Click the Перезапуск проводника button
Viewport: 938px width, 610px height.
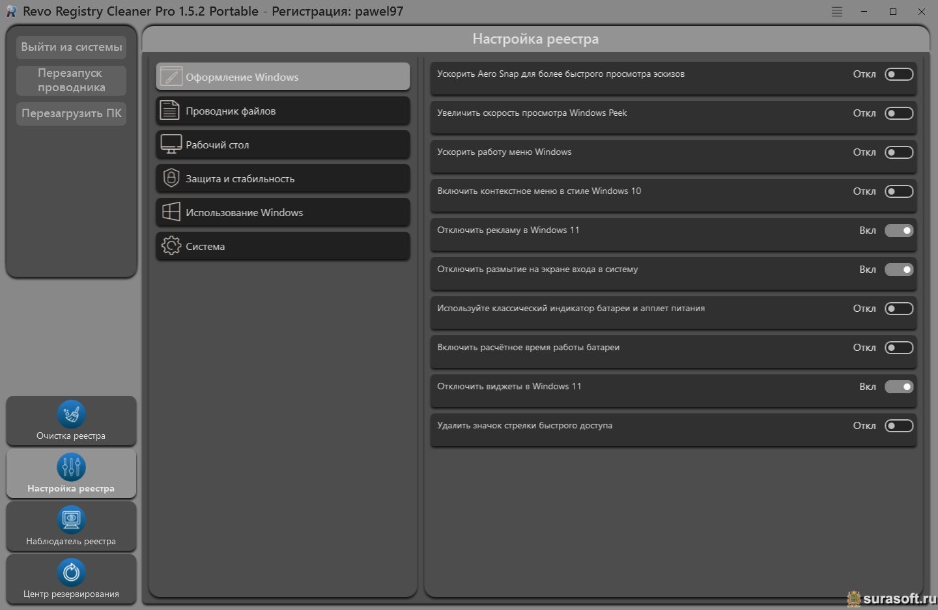[x=71, y=80]
